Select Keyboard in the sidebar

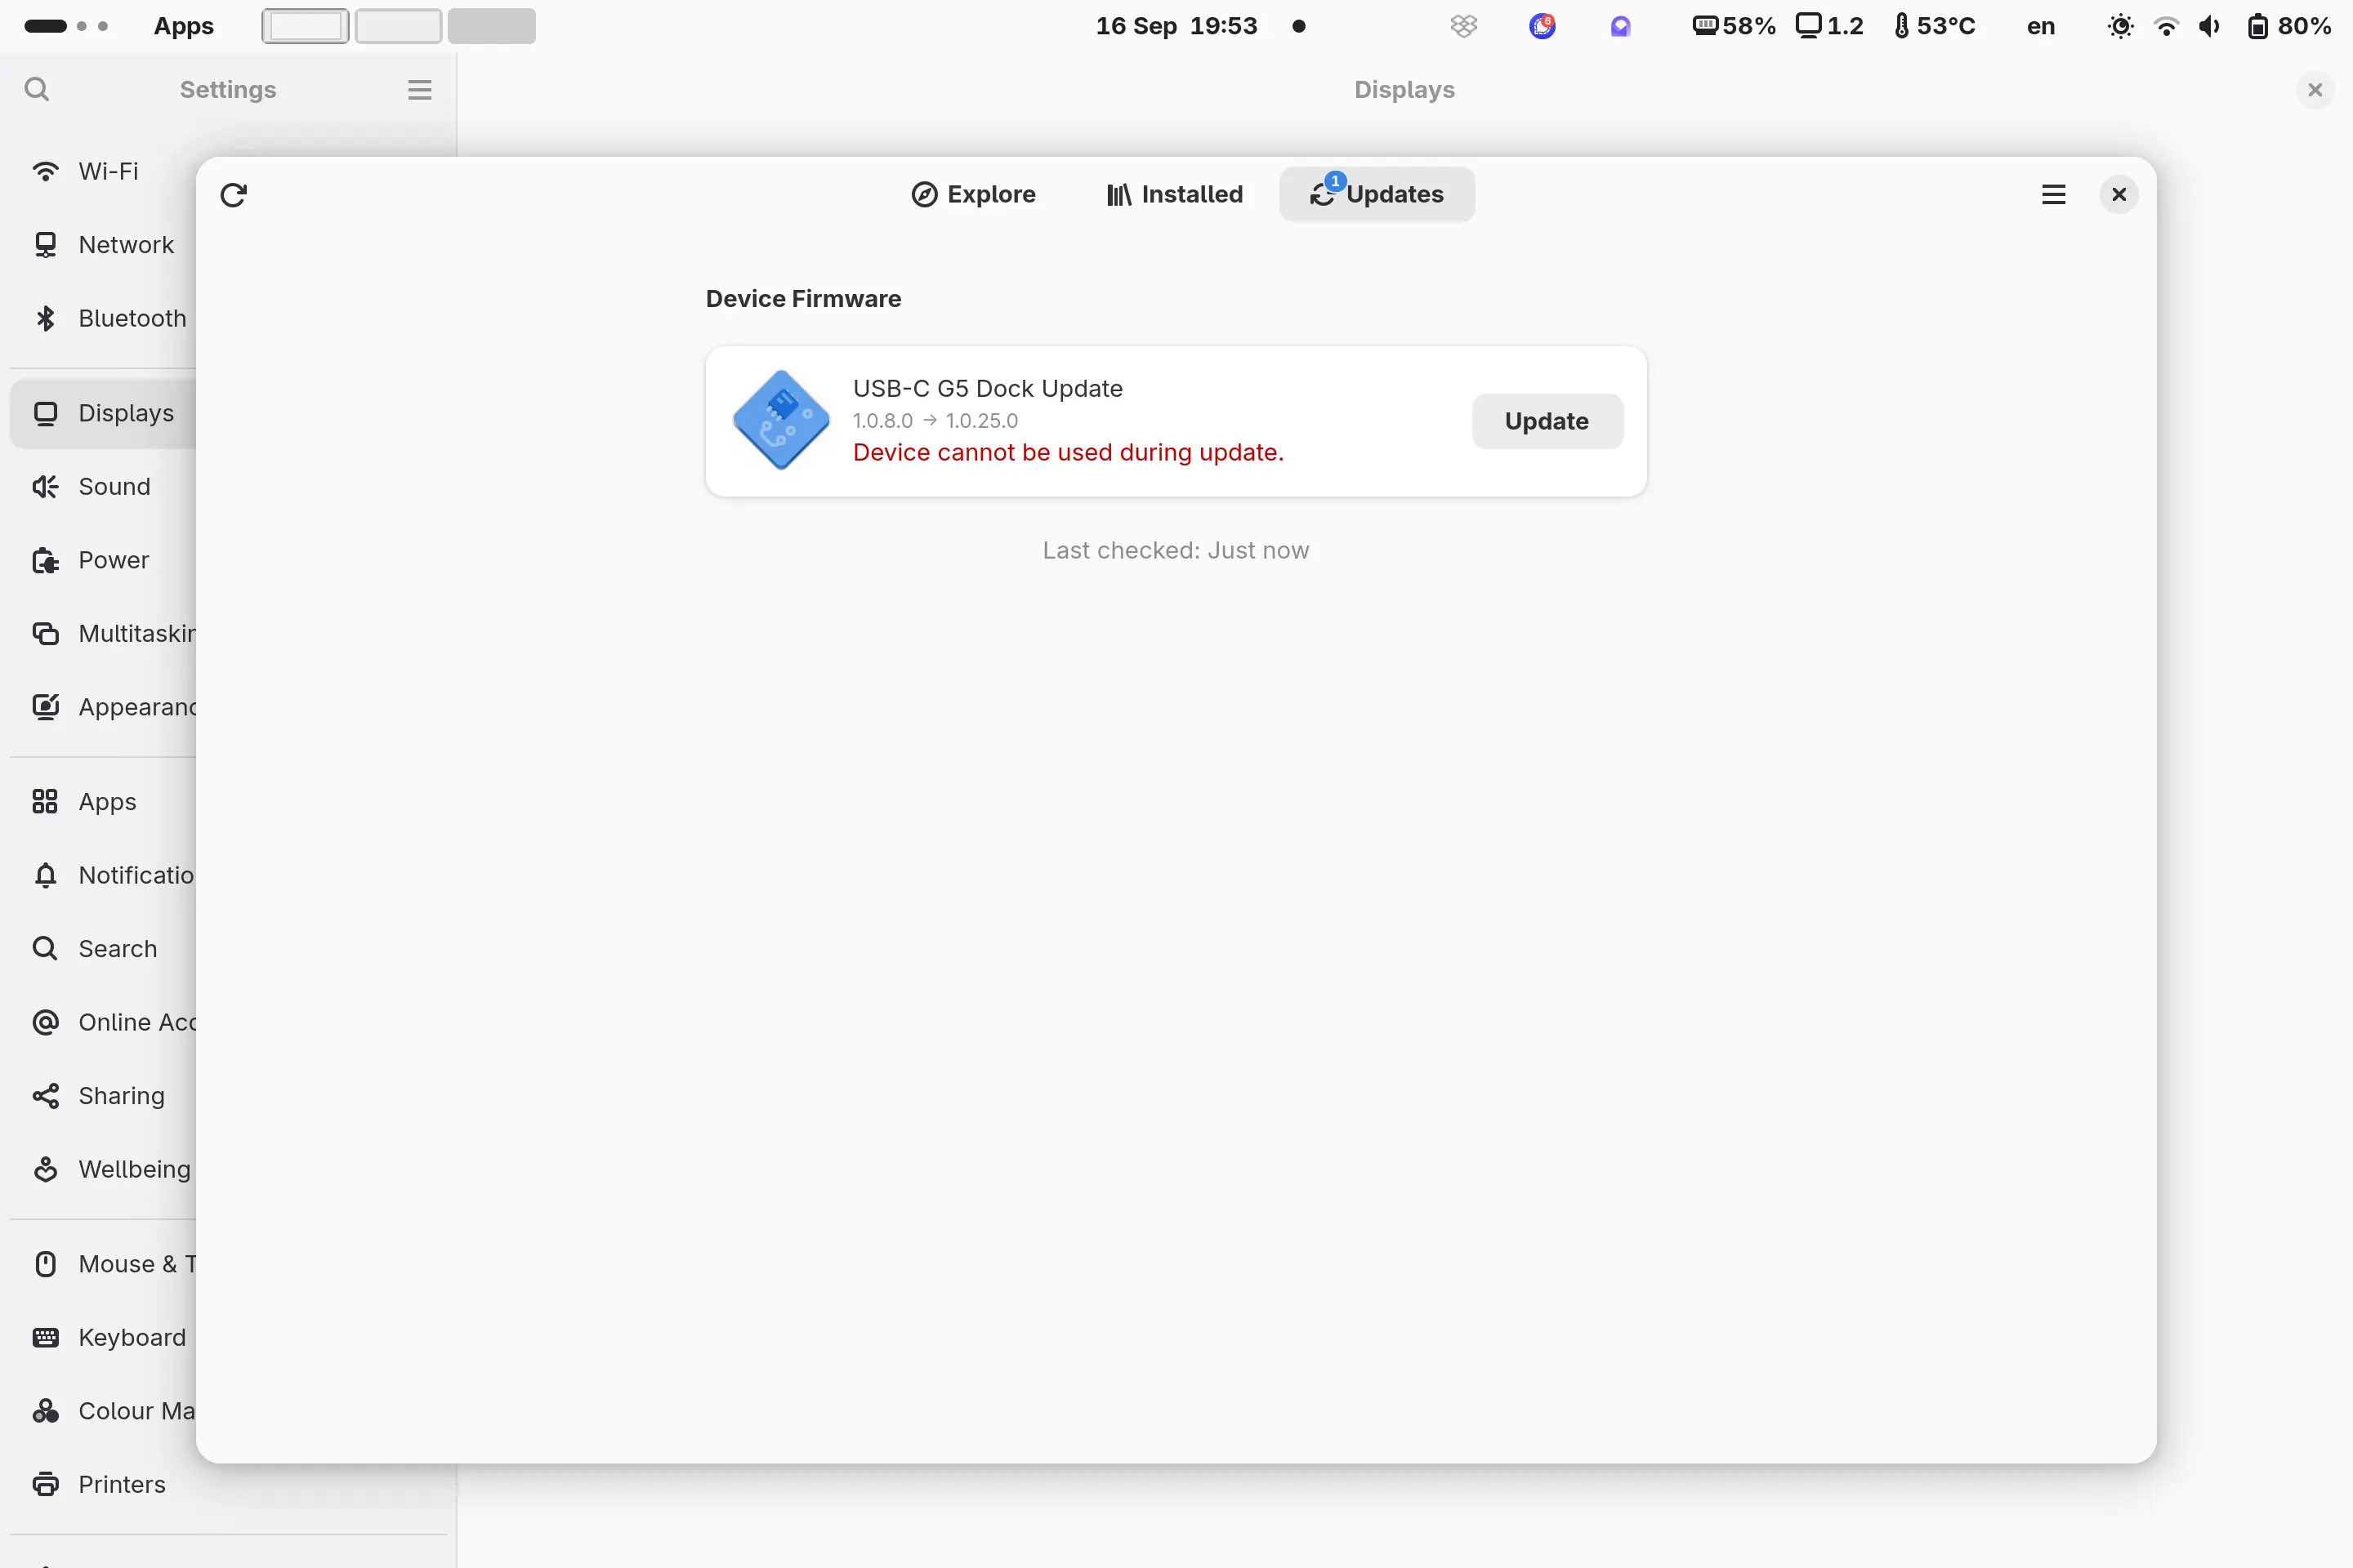click(131, 1337)
